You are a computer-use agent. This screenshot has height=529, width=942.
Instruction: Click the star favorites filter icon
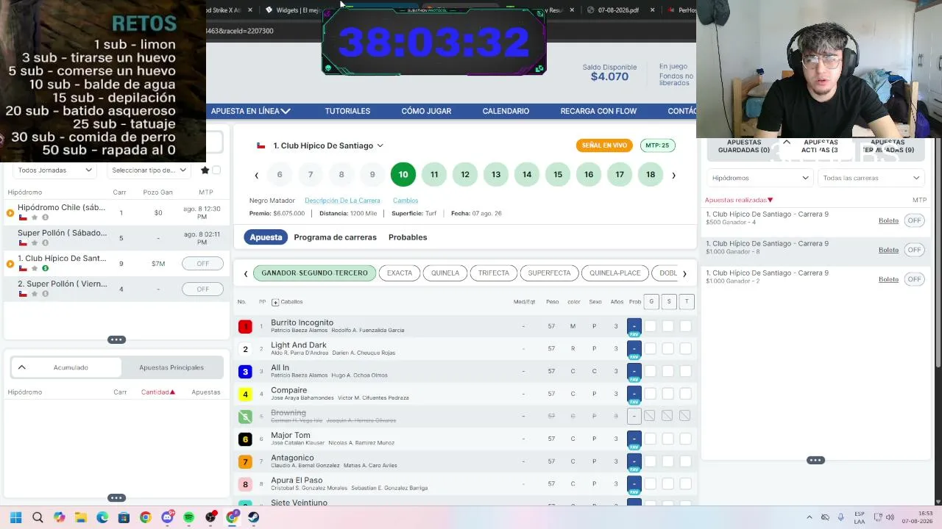[205, 170]
